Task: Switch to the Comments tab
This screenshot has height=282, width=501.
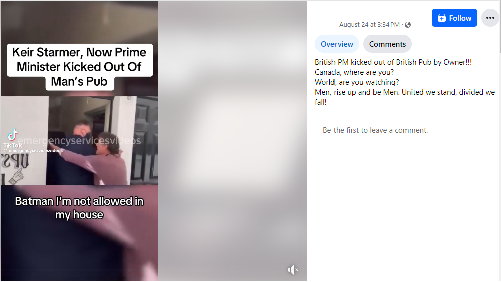Action: pyautogui.click(x=387, y=44)
